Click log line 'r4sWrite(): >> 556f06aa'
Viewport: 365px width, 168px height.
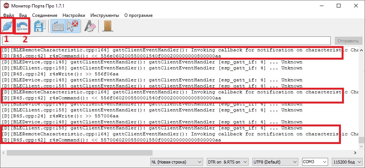point(60,74)
